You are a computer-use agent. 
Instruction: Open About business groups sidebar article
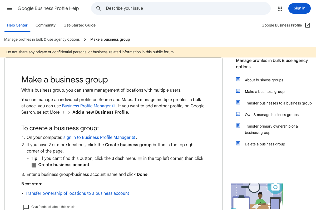tap(264, 80)
